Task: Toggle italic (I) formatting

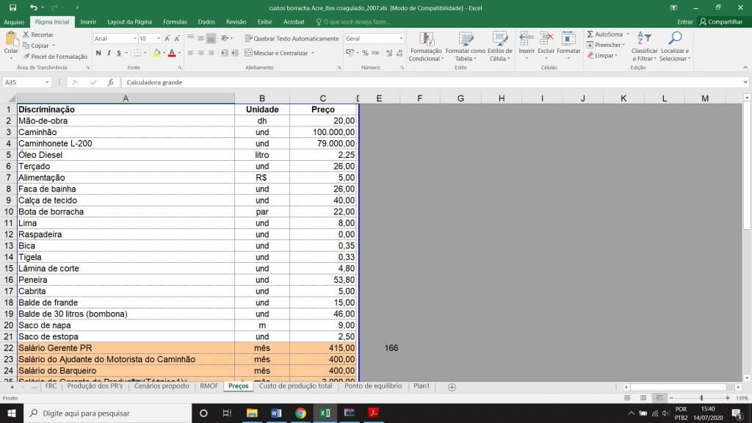Action: tap(109, 53)
